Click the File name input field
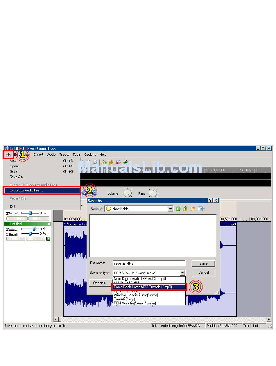 [149, 263]
